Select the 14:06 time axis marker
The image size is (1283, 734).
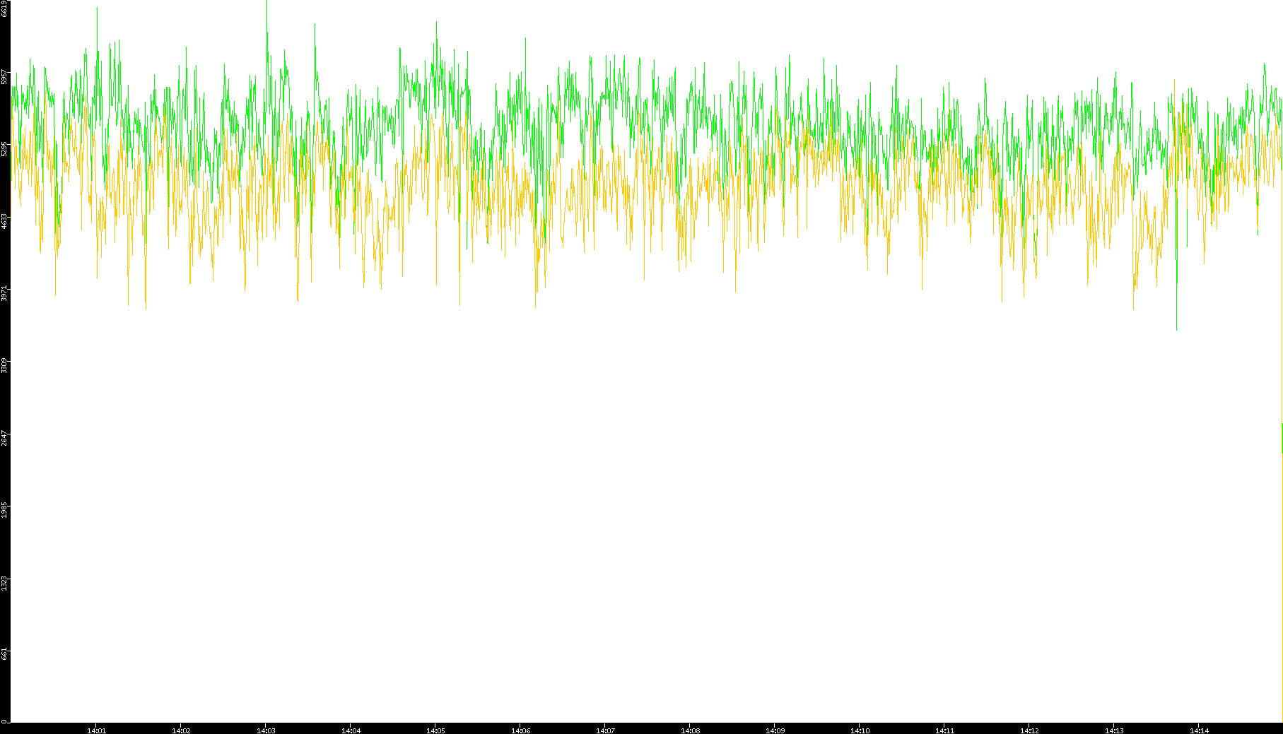coord(520,730)
